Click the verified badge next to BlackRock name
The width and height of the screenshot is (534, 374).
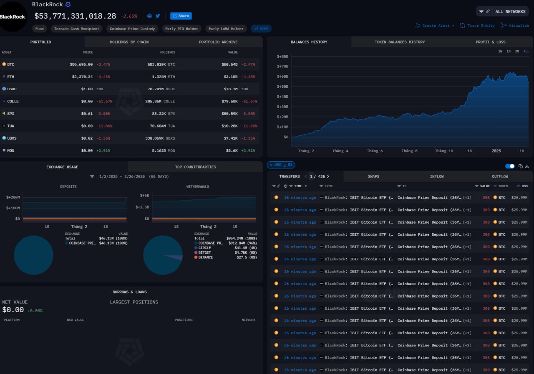[x=68, y=5]
